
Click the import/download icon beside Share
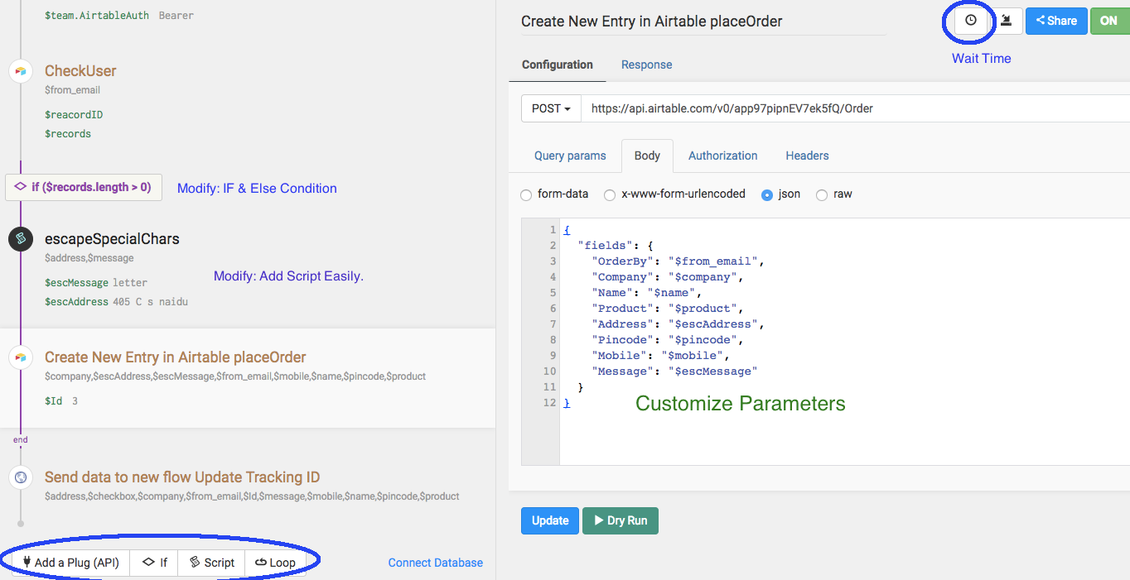[x=1007, y=21]
